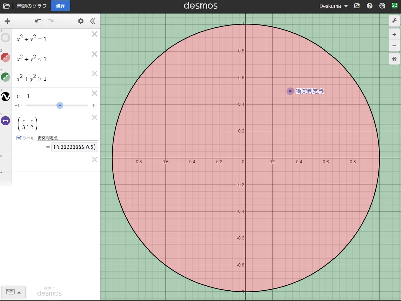Zoom in on the graph
The width and height of the screenshot is (401, 301).
[394, 34]
